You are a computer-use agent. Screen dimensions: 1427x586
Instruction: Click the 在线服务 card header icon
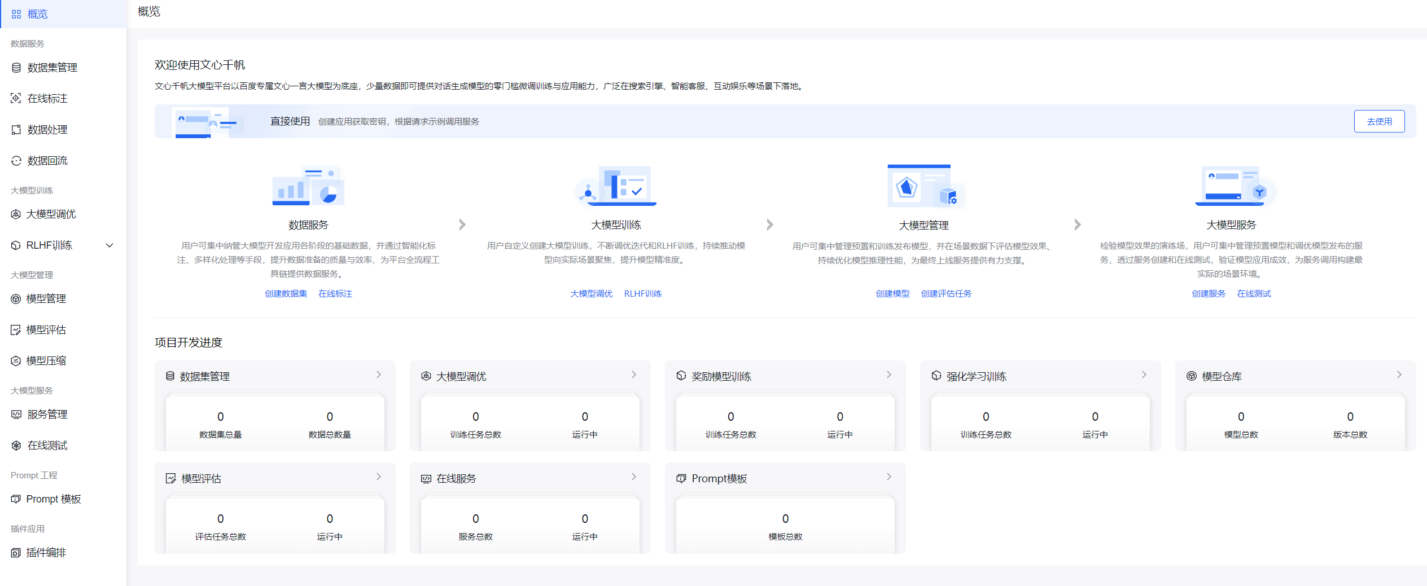426,479
